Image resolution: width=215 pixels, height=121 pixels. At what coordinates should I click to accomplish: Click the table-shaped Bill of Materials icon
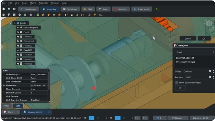tap(25, 15)
